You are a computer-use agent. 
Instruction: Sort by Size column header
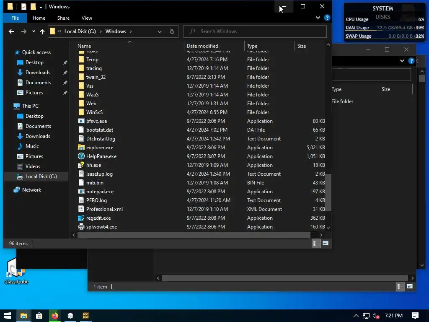click(x=302, y=46)
